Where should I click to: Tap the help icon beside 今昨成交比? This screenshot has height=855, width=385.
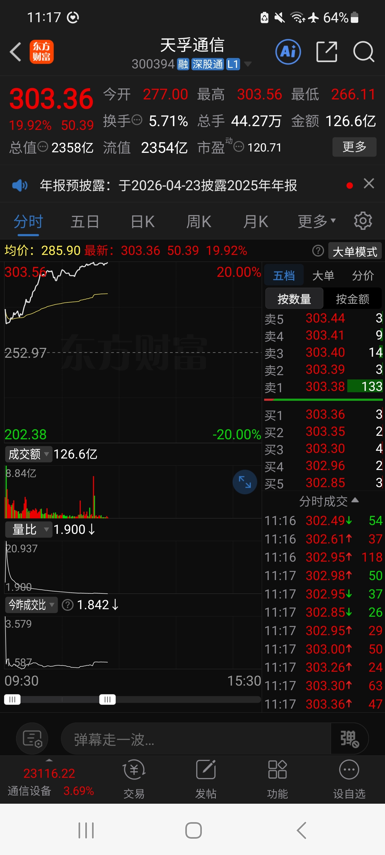[x=68, y=605]
